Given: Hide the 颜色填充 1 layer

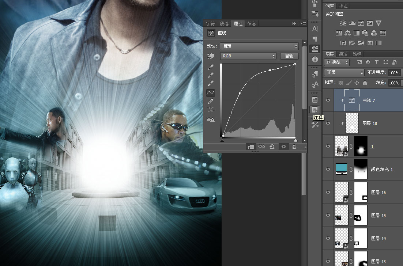Looking at the screenshot, I should (x=328, y=169).
